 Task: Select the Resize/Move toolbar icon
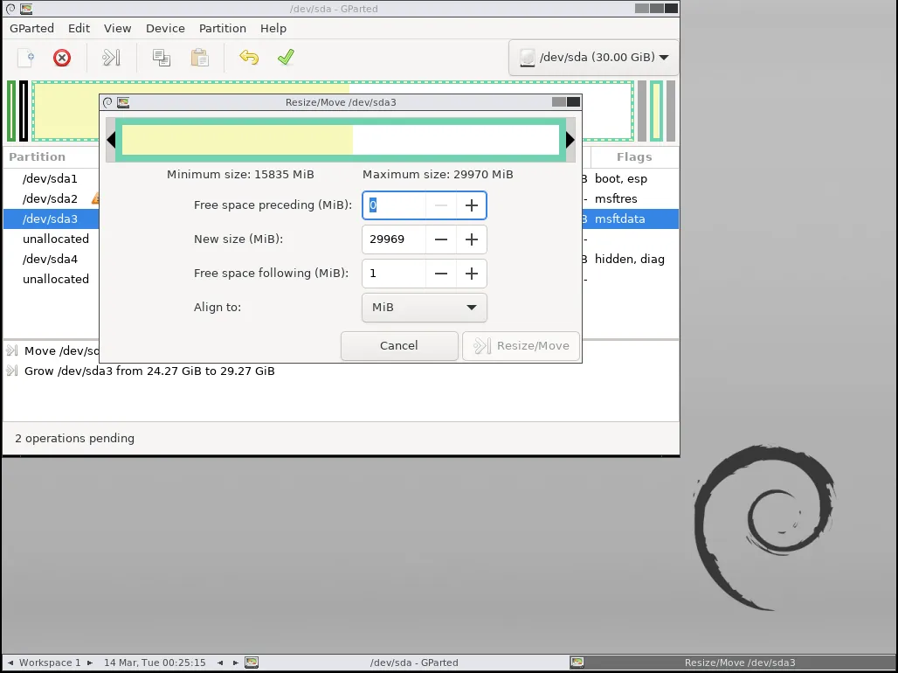coord(112,58)
